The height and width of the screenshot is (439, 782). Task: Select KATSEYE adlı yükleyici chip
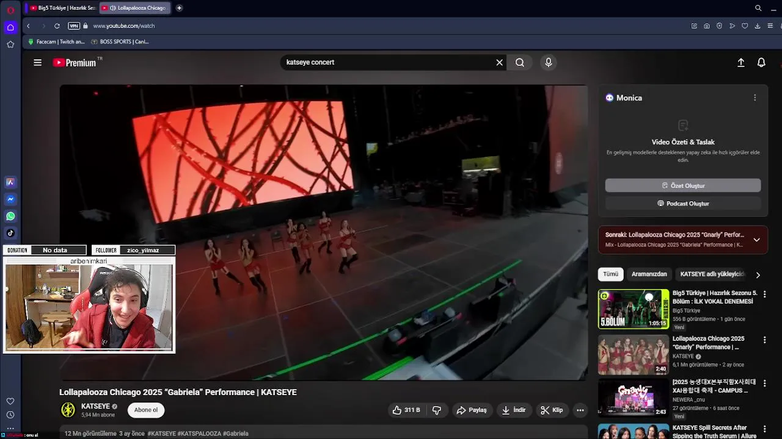pyautogui.click(x=712, y=274)
